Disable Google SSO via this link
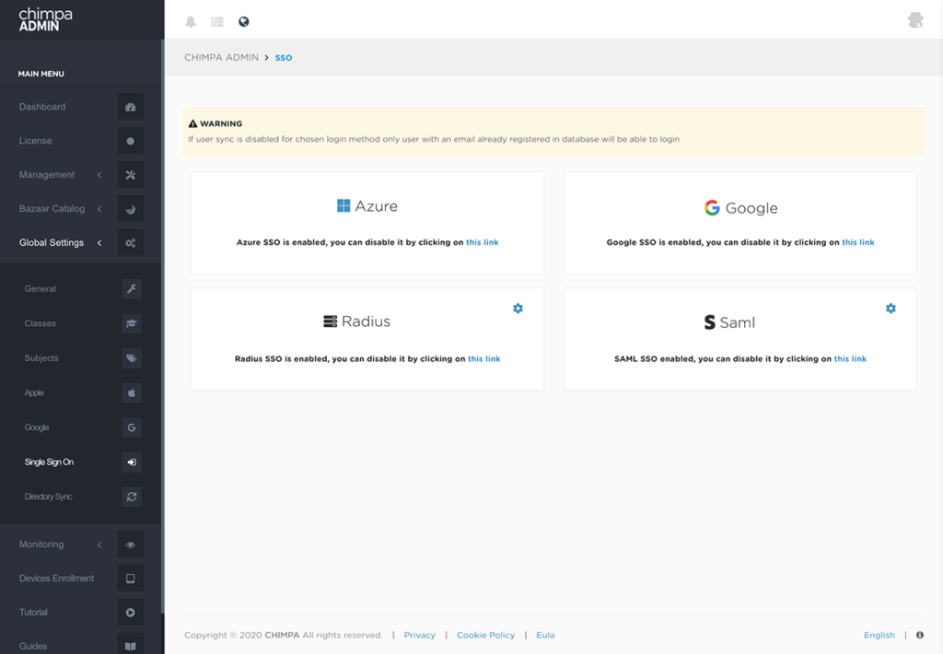 858,242
